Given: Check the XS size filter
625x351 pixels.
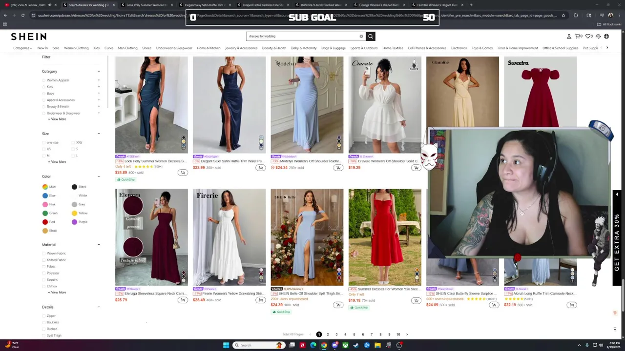Looking at the screenshot, I should point(44,149).
